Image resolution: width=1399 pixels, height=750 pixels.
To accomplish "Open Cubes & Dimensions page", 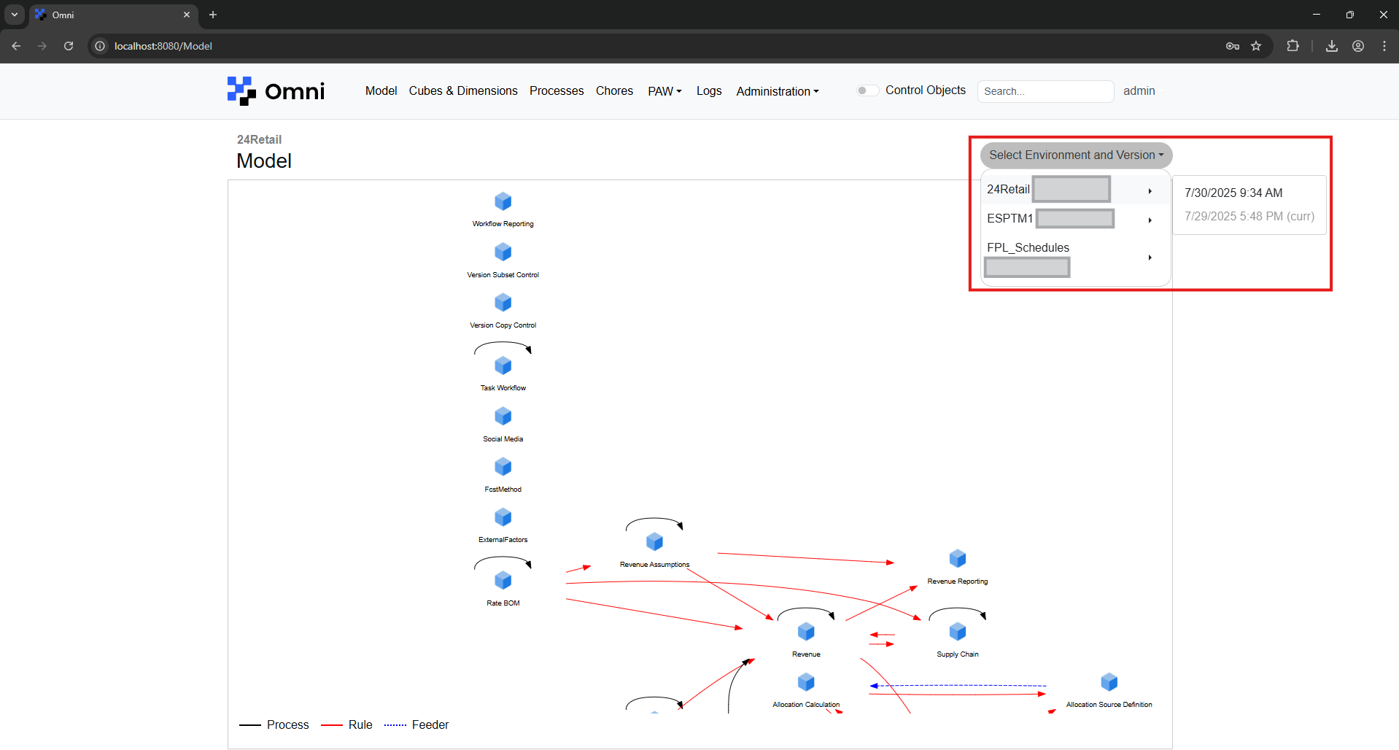I will pos(463,90).
